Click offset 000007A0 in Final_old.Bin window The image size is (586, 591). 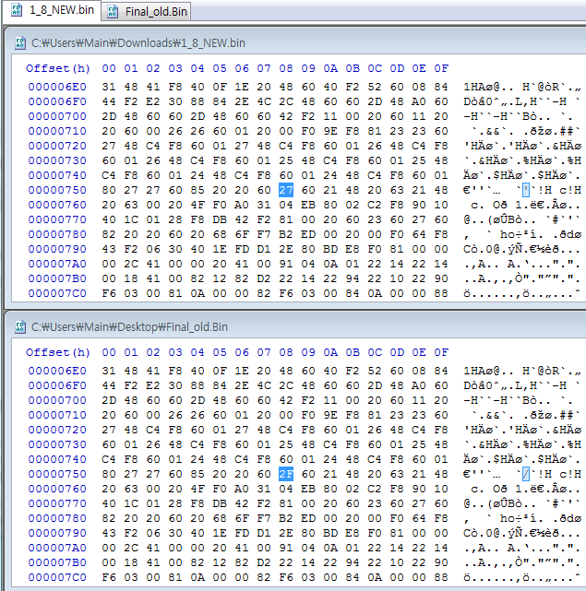(57, 548)
